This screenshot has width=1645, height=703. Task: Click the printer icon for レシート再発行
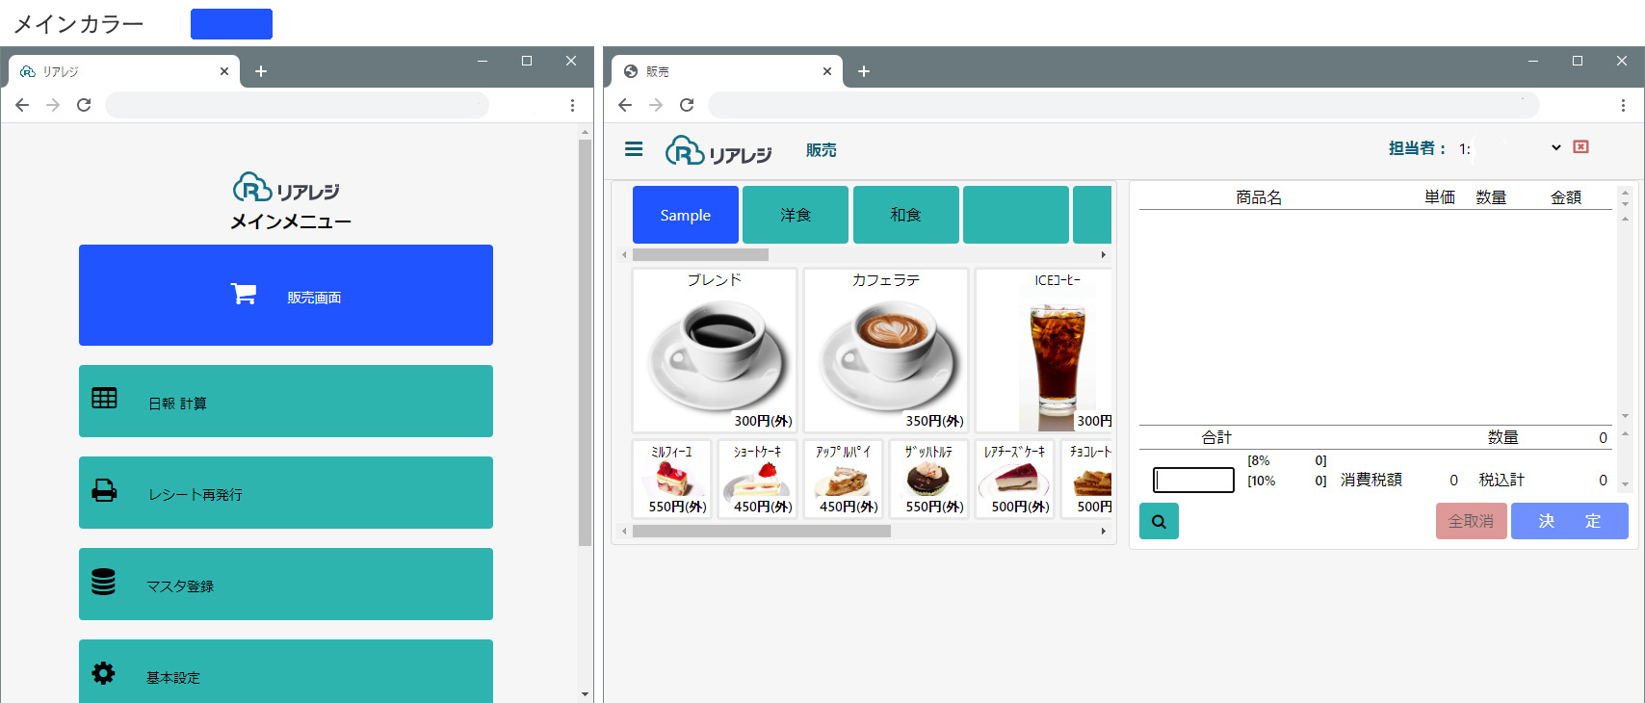(x=104, y=490)
